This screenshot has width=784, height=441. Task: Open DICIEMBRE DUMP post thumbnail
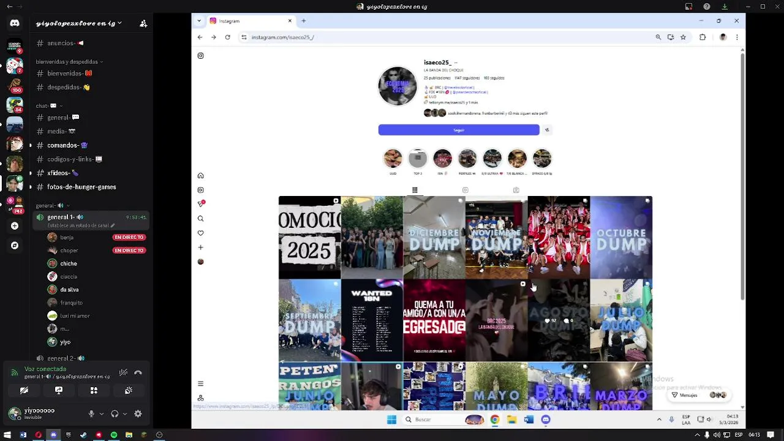(434, 237)
